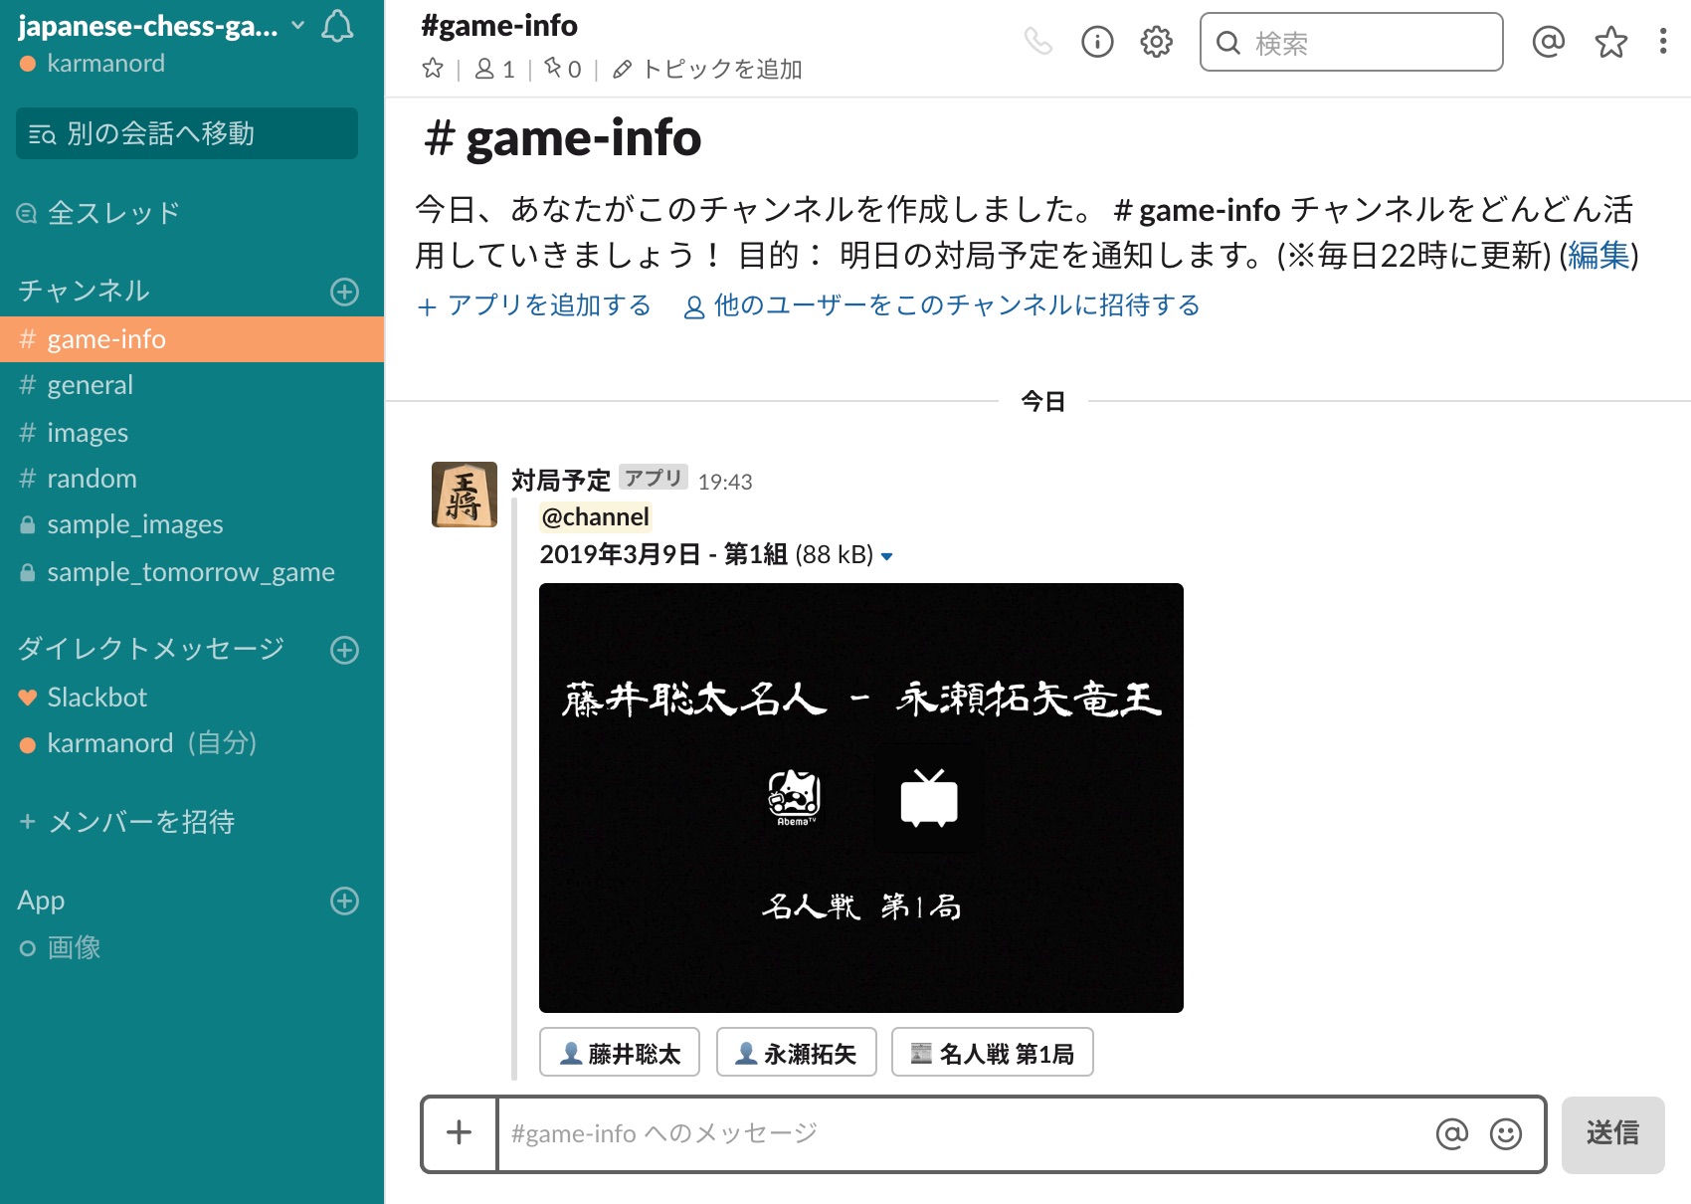
Task: Start a call from the channel header
Action: [x=1038, y=42]
